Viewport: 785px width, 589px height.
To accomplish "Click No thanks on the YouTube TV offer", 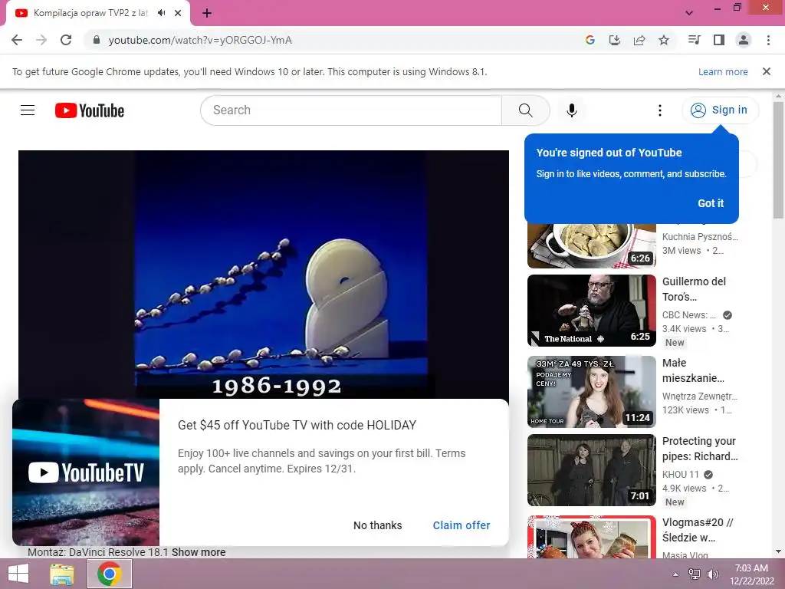I will [x=377, y=525].
